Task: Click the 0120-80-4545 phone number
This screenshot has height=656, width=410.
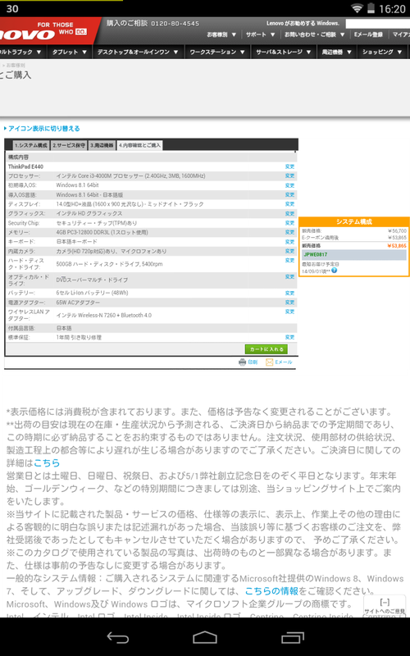Action: (x=175, y=24)
